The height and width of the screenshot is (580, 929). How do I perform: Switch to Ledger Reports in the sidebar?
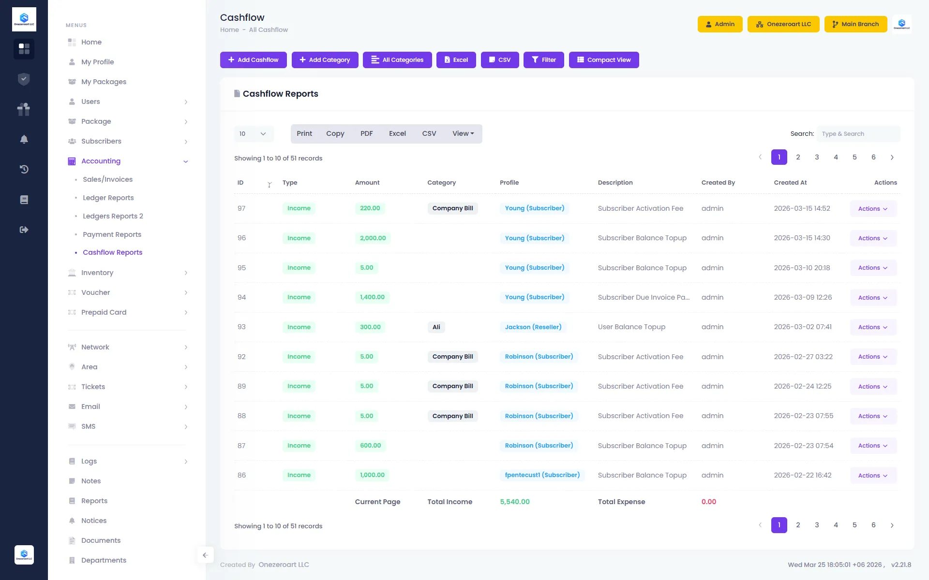[108, 198]
